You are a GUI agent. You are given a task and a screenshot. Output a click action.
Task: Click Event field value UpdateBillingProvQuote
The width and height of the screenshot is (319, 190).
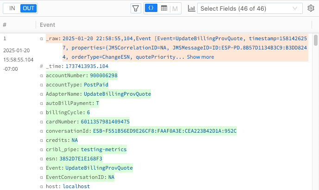tap(99, 168)
